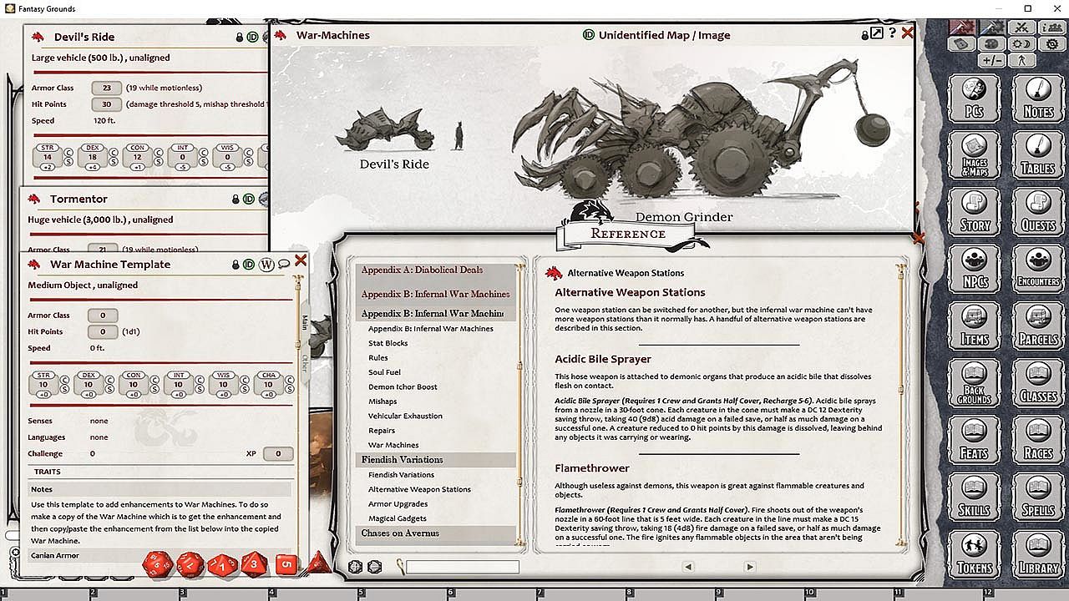Open the sun and moon calendar button

[1021, 43]
